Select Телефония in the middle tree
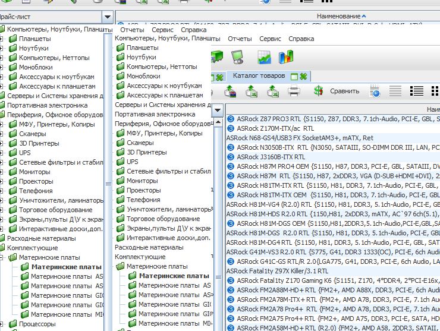 [143, 200]
